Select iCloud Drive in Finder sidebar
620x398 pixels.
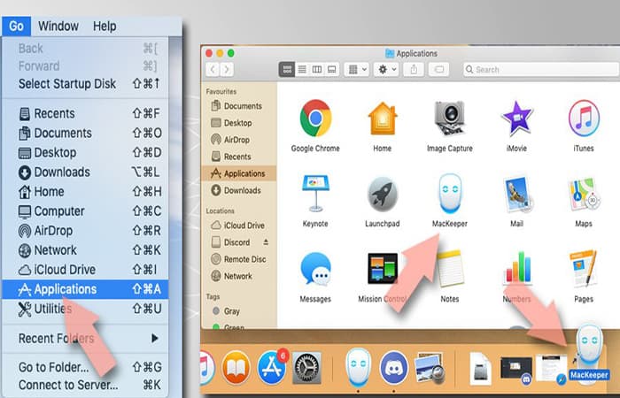[238, 226]
